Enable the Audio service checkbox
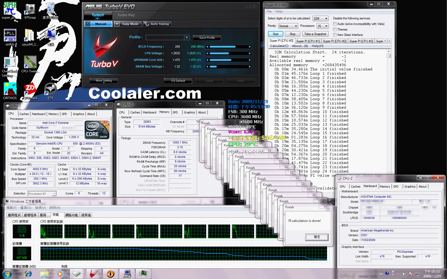 point(335,24)
